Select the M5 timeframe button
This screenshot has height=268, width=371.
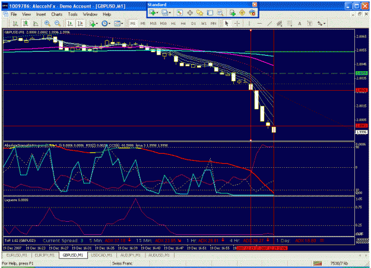pos(143,23)
